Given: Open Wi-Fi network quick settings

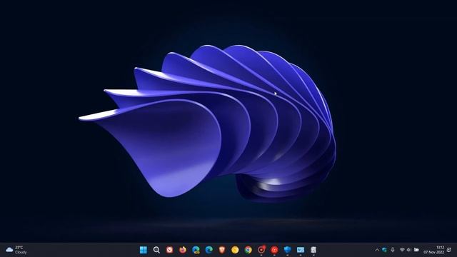Looking at the screenshot, I should tap(402, 250).
